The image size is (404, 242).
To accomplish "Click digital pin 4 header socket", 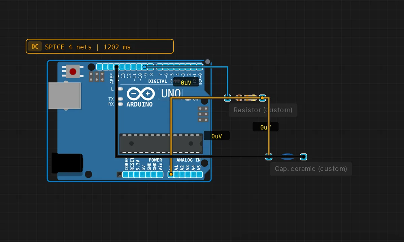I will coord(177,67).
